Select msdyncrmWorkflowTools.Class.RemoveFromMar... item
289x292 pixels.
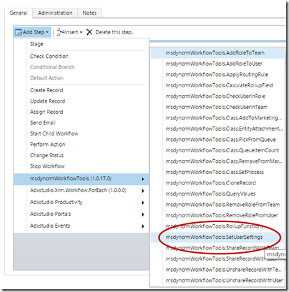click(224, 161)
